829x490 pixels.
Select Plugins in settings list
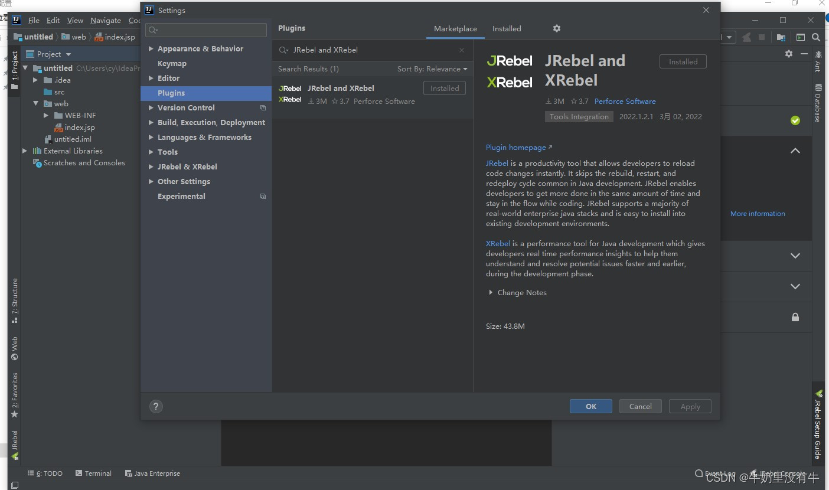coord(206,93)
